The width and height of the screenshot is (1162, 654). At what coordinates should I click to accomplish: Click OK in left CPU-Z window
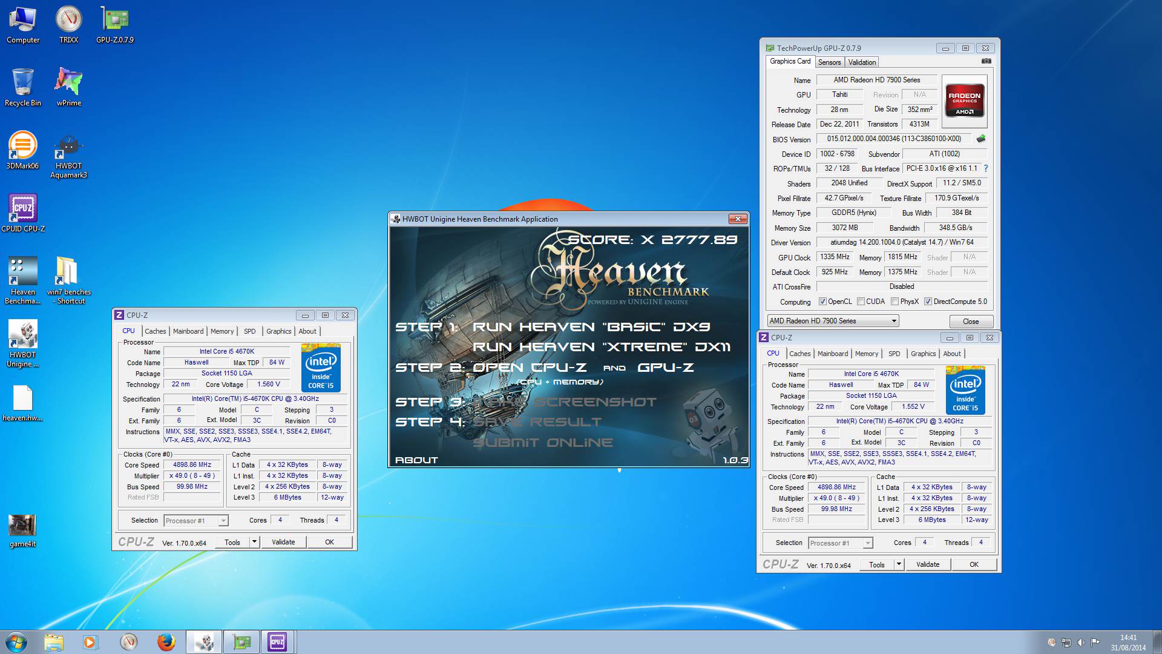(329, 542)
